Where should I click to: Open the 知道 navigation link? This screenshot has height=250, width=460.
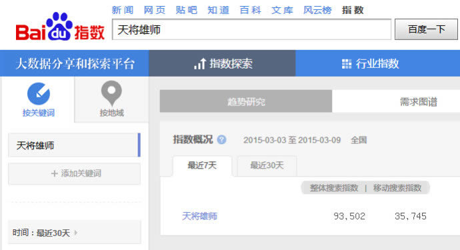pyautogui.click(x=218, y=10)
